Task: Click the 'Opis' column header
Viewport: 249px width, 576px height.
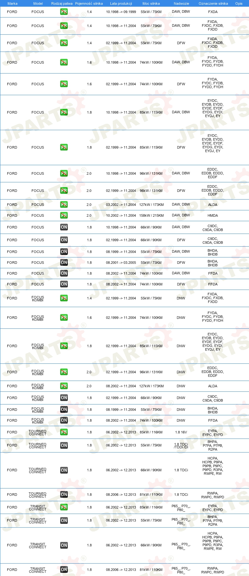Action: (239, 4)
